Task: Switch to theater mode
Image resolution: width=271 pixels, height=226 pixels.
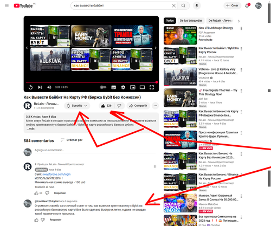Action: point(142,87)
